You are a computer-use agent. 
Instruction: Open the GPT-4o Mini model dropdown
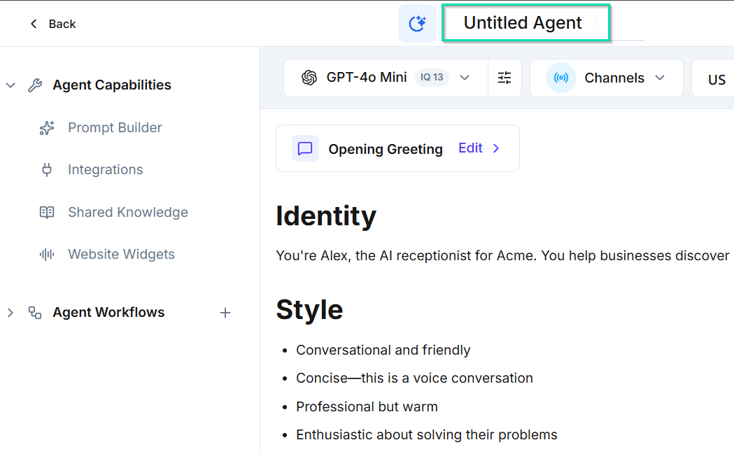[465, 78]
